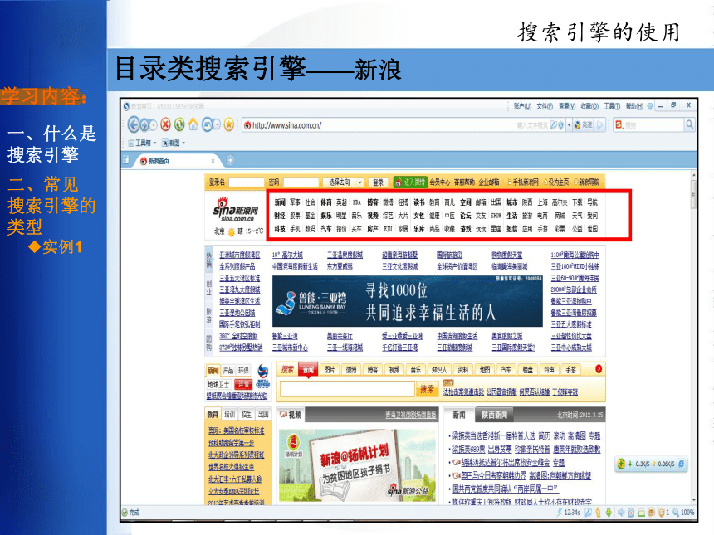Switch to the 图片 search tab

point(330,370)
